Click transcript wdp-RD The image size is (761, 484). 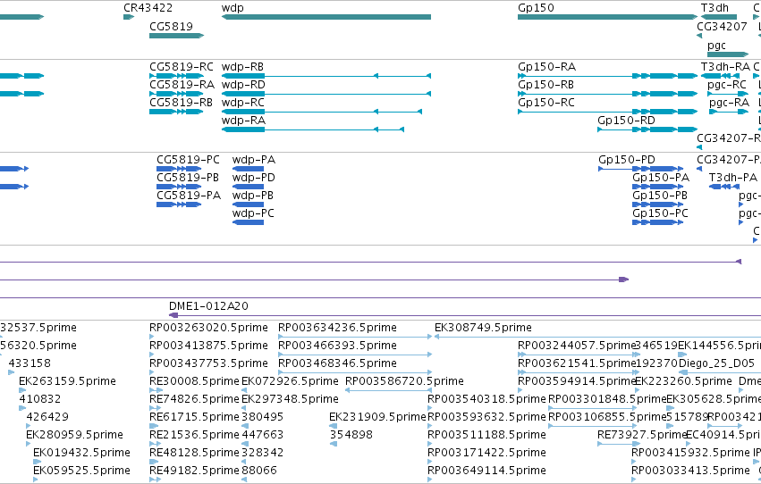[x=326, y=94]
